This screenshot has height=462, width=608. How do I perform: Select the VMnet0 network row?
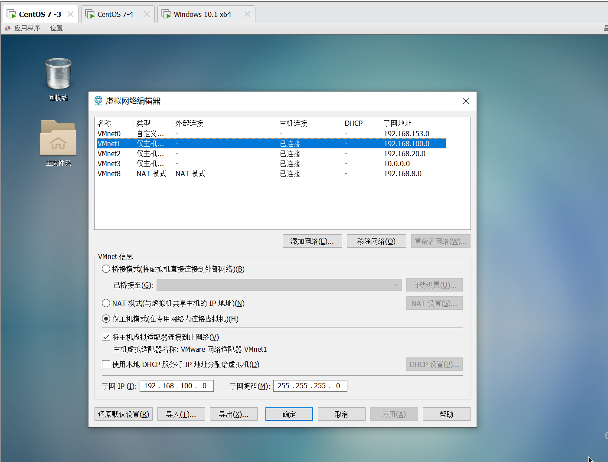pyautogui.click(x=271, y=134)
